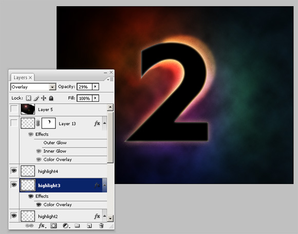Screen dimensions: 298x234
Task: Toggle Layer 13 Effects visibility eye
Action: [x=31, y=134]
